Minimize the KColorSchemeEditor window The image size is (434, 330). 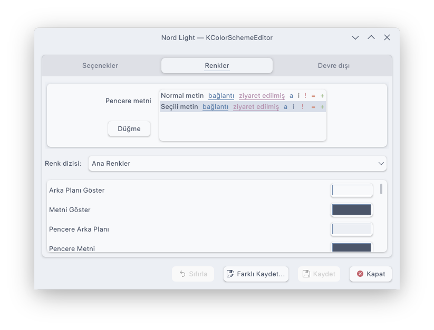pos(355,37)
